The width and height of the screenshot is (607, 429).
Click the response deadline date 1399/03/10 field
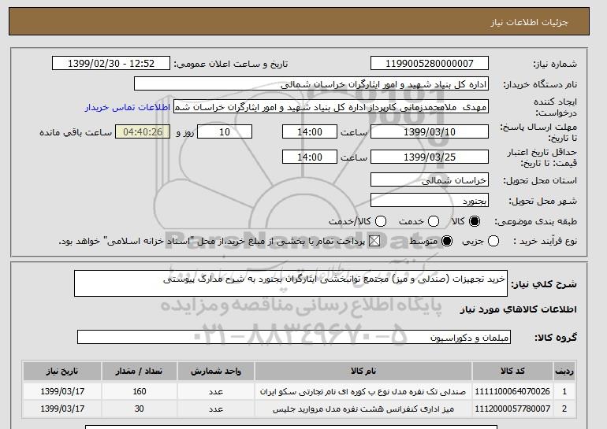pyautogui.click(x=430, y=131)
